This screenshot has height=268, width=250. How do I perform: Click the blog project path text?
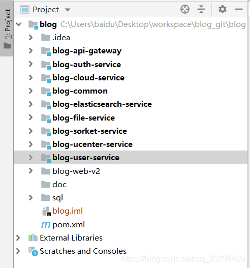tap(153, 24)
